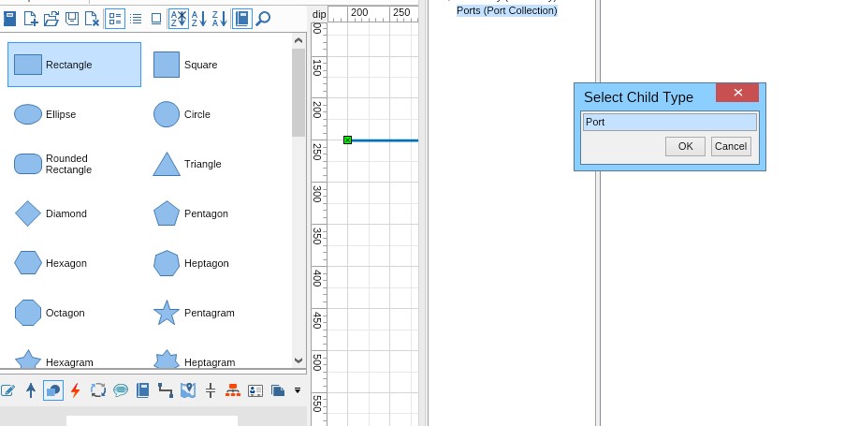Select Ports (Port Collection) tree item

click(507, 10)
